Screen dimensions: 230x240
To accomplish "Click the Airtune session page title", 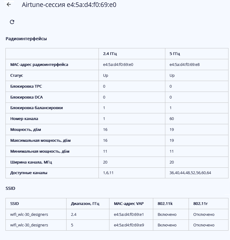I will tap(69, 5).
